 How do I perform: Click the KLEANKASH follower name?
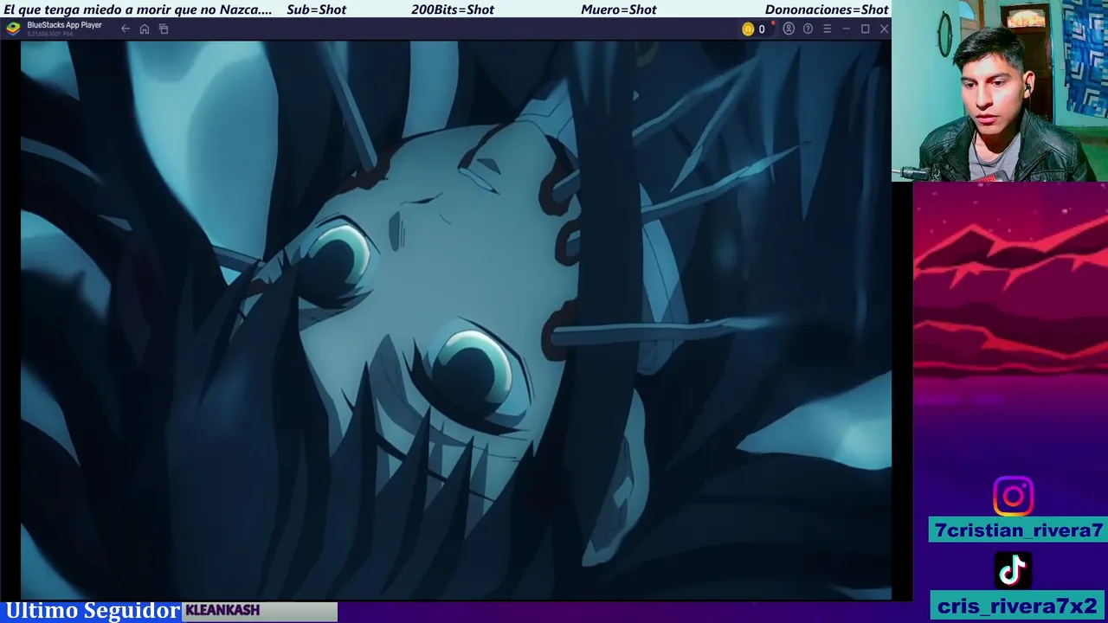pos(222,610)
